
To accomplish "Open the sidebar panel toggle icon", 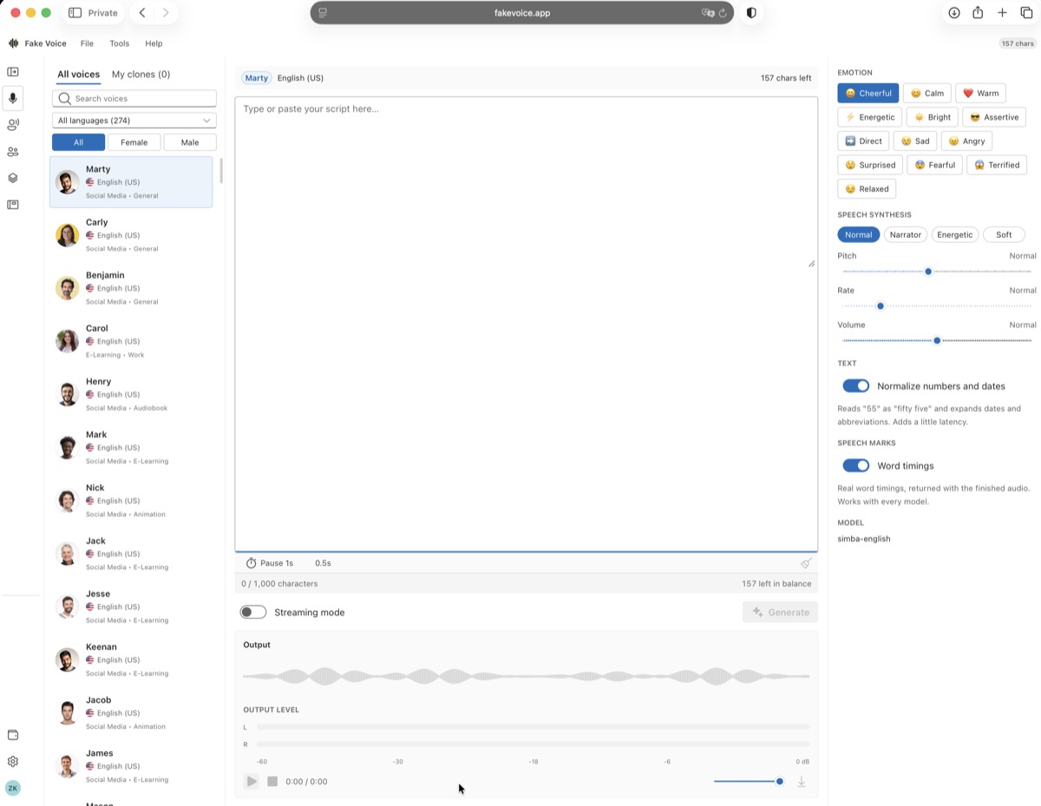I will tap(13, 72).
